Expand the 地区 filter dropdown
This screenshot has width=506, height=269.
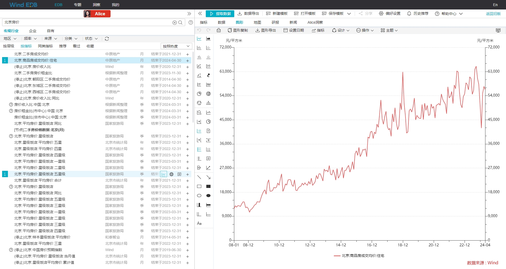[x=10, y=39]
